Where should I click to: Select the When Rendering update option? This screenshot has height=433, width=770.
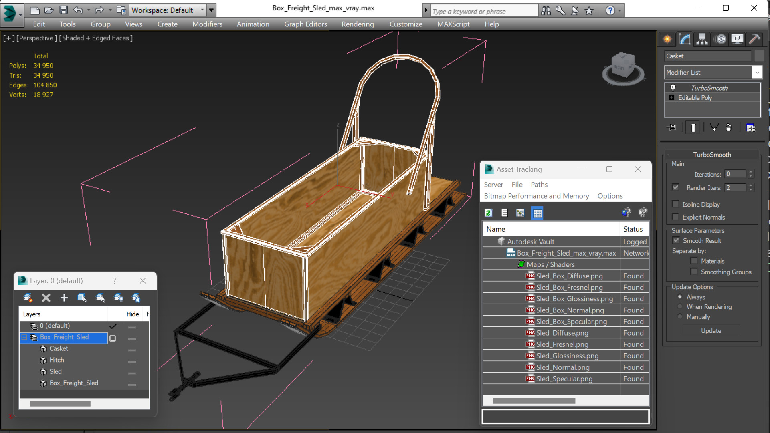tap(680, 306)
